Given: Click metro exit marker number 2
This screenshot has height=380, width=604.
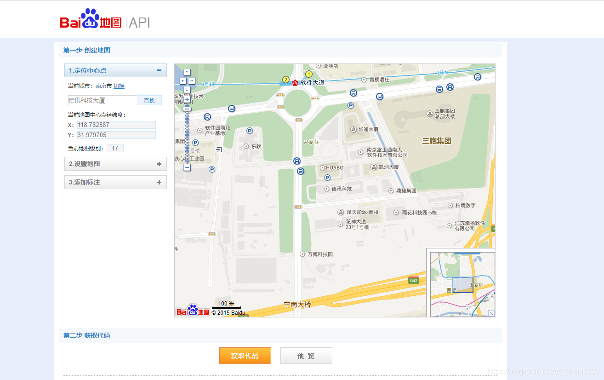Looking at the screenshot, I should coord(286,80).
